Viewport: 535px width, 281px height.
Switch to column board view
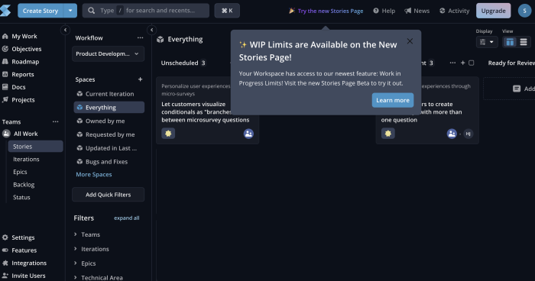coord(510,42)
